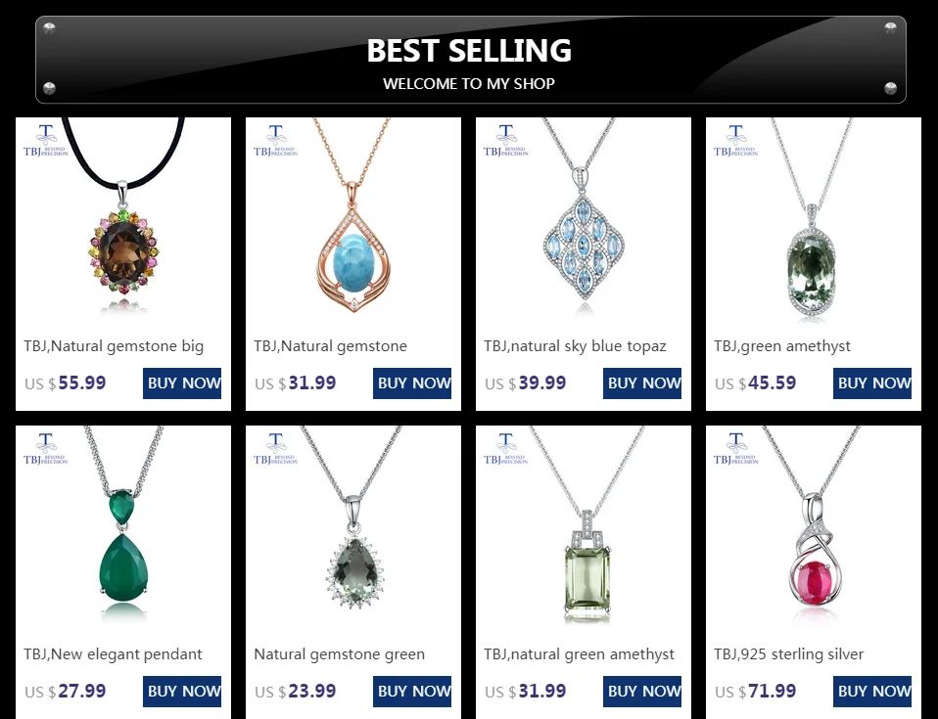Click the BEST SELLING banner header
The width and height of the screenshot is (938, 719).
click(x=471, y=60)
